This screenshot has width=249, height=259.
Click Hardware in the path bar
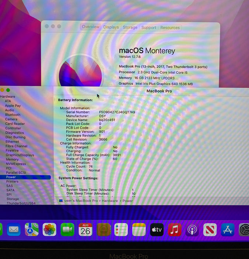pyautogui.click(x=110, y=201)
